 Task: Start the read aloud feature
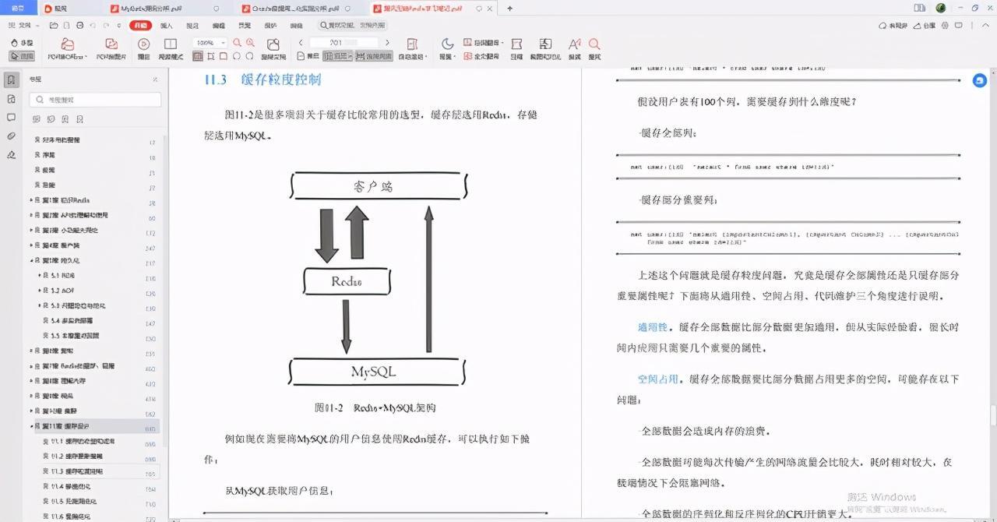coord(575,49)
